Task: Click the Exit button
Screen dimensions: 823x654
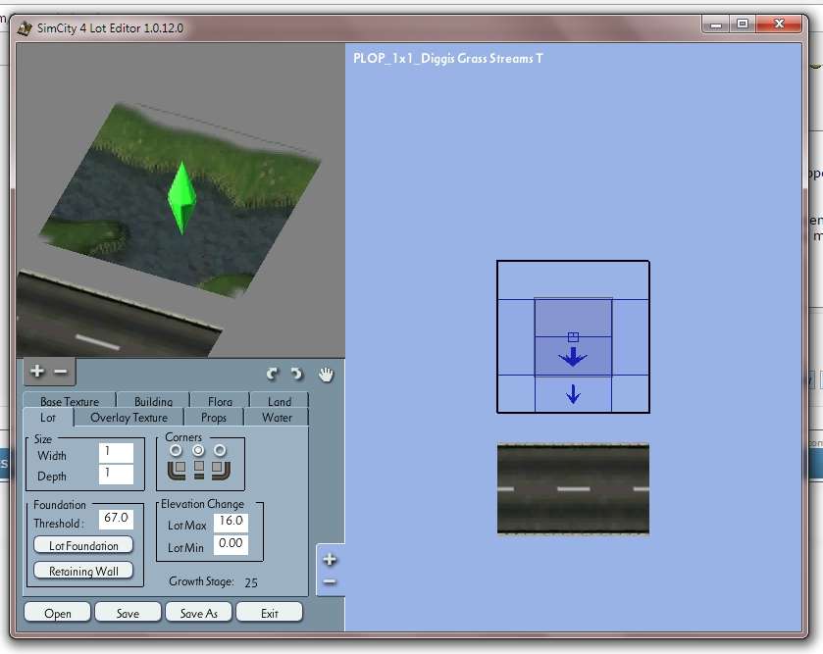Action: [269, 613]
